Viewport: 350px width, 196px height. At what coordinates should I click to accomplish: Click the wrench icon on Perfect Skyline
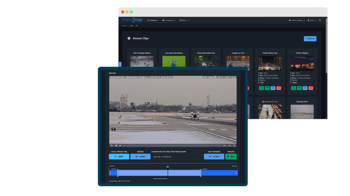coord(305,88)
